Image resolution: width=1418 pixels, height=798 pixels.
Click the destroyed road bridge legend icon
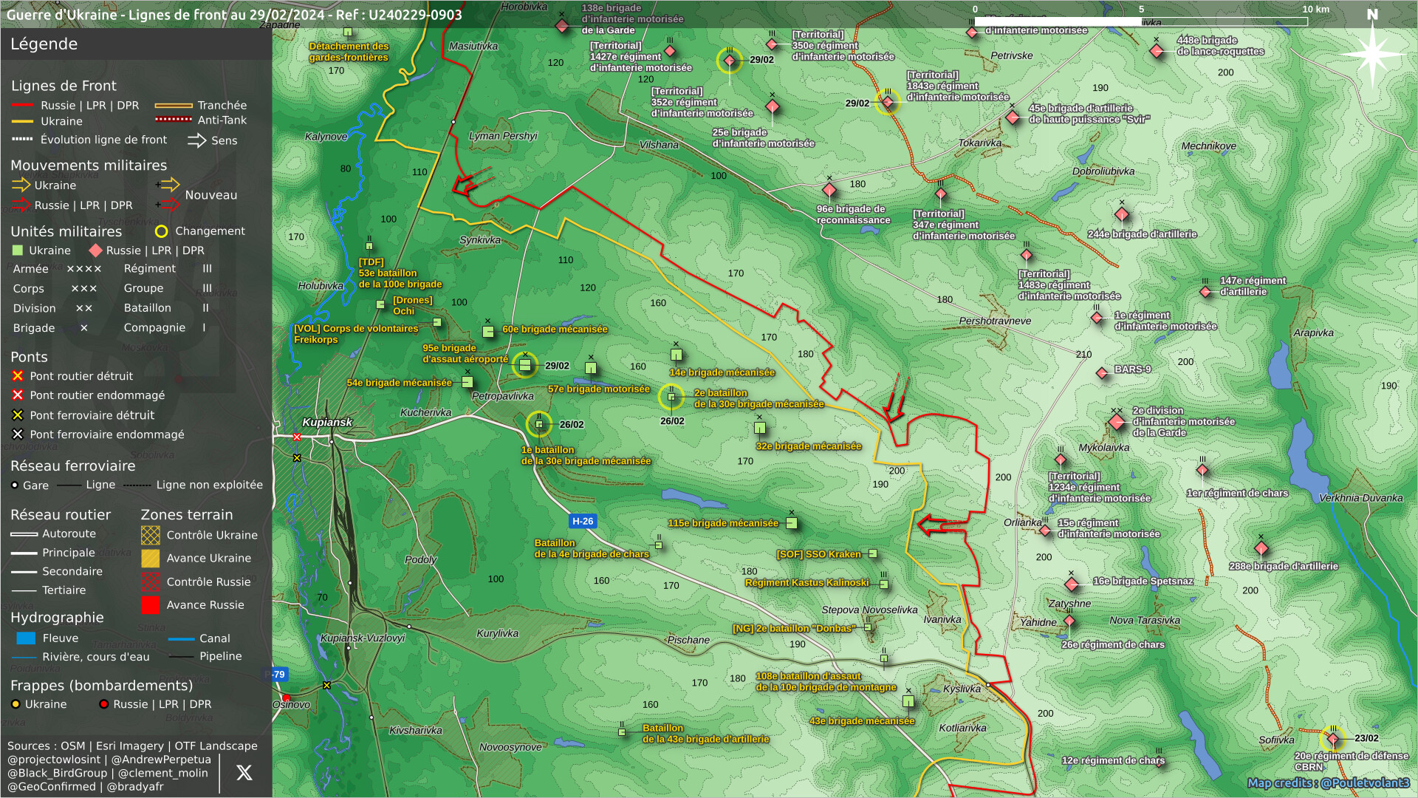click(x=18, y=376)
